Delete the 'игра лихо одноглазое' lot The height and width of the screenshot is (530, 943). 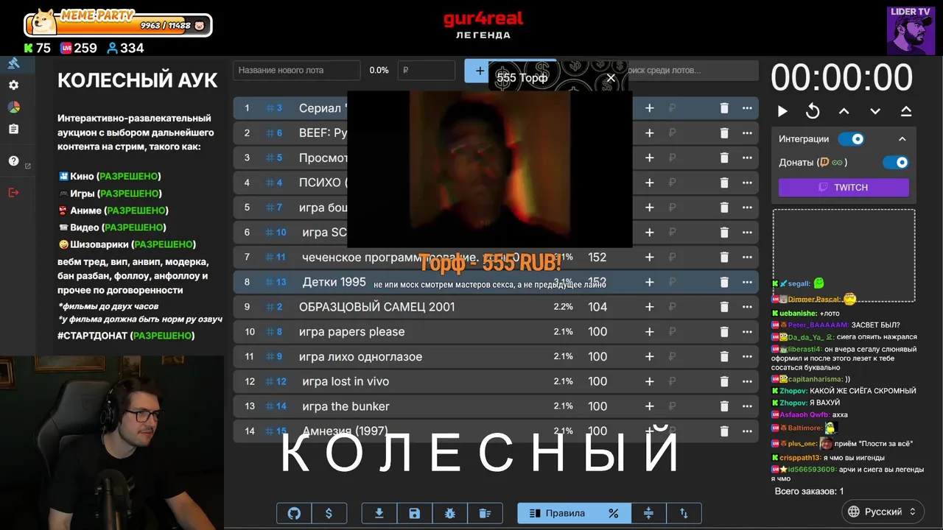point(723,356)
